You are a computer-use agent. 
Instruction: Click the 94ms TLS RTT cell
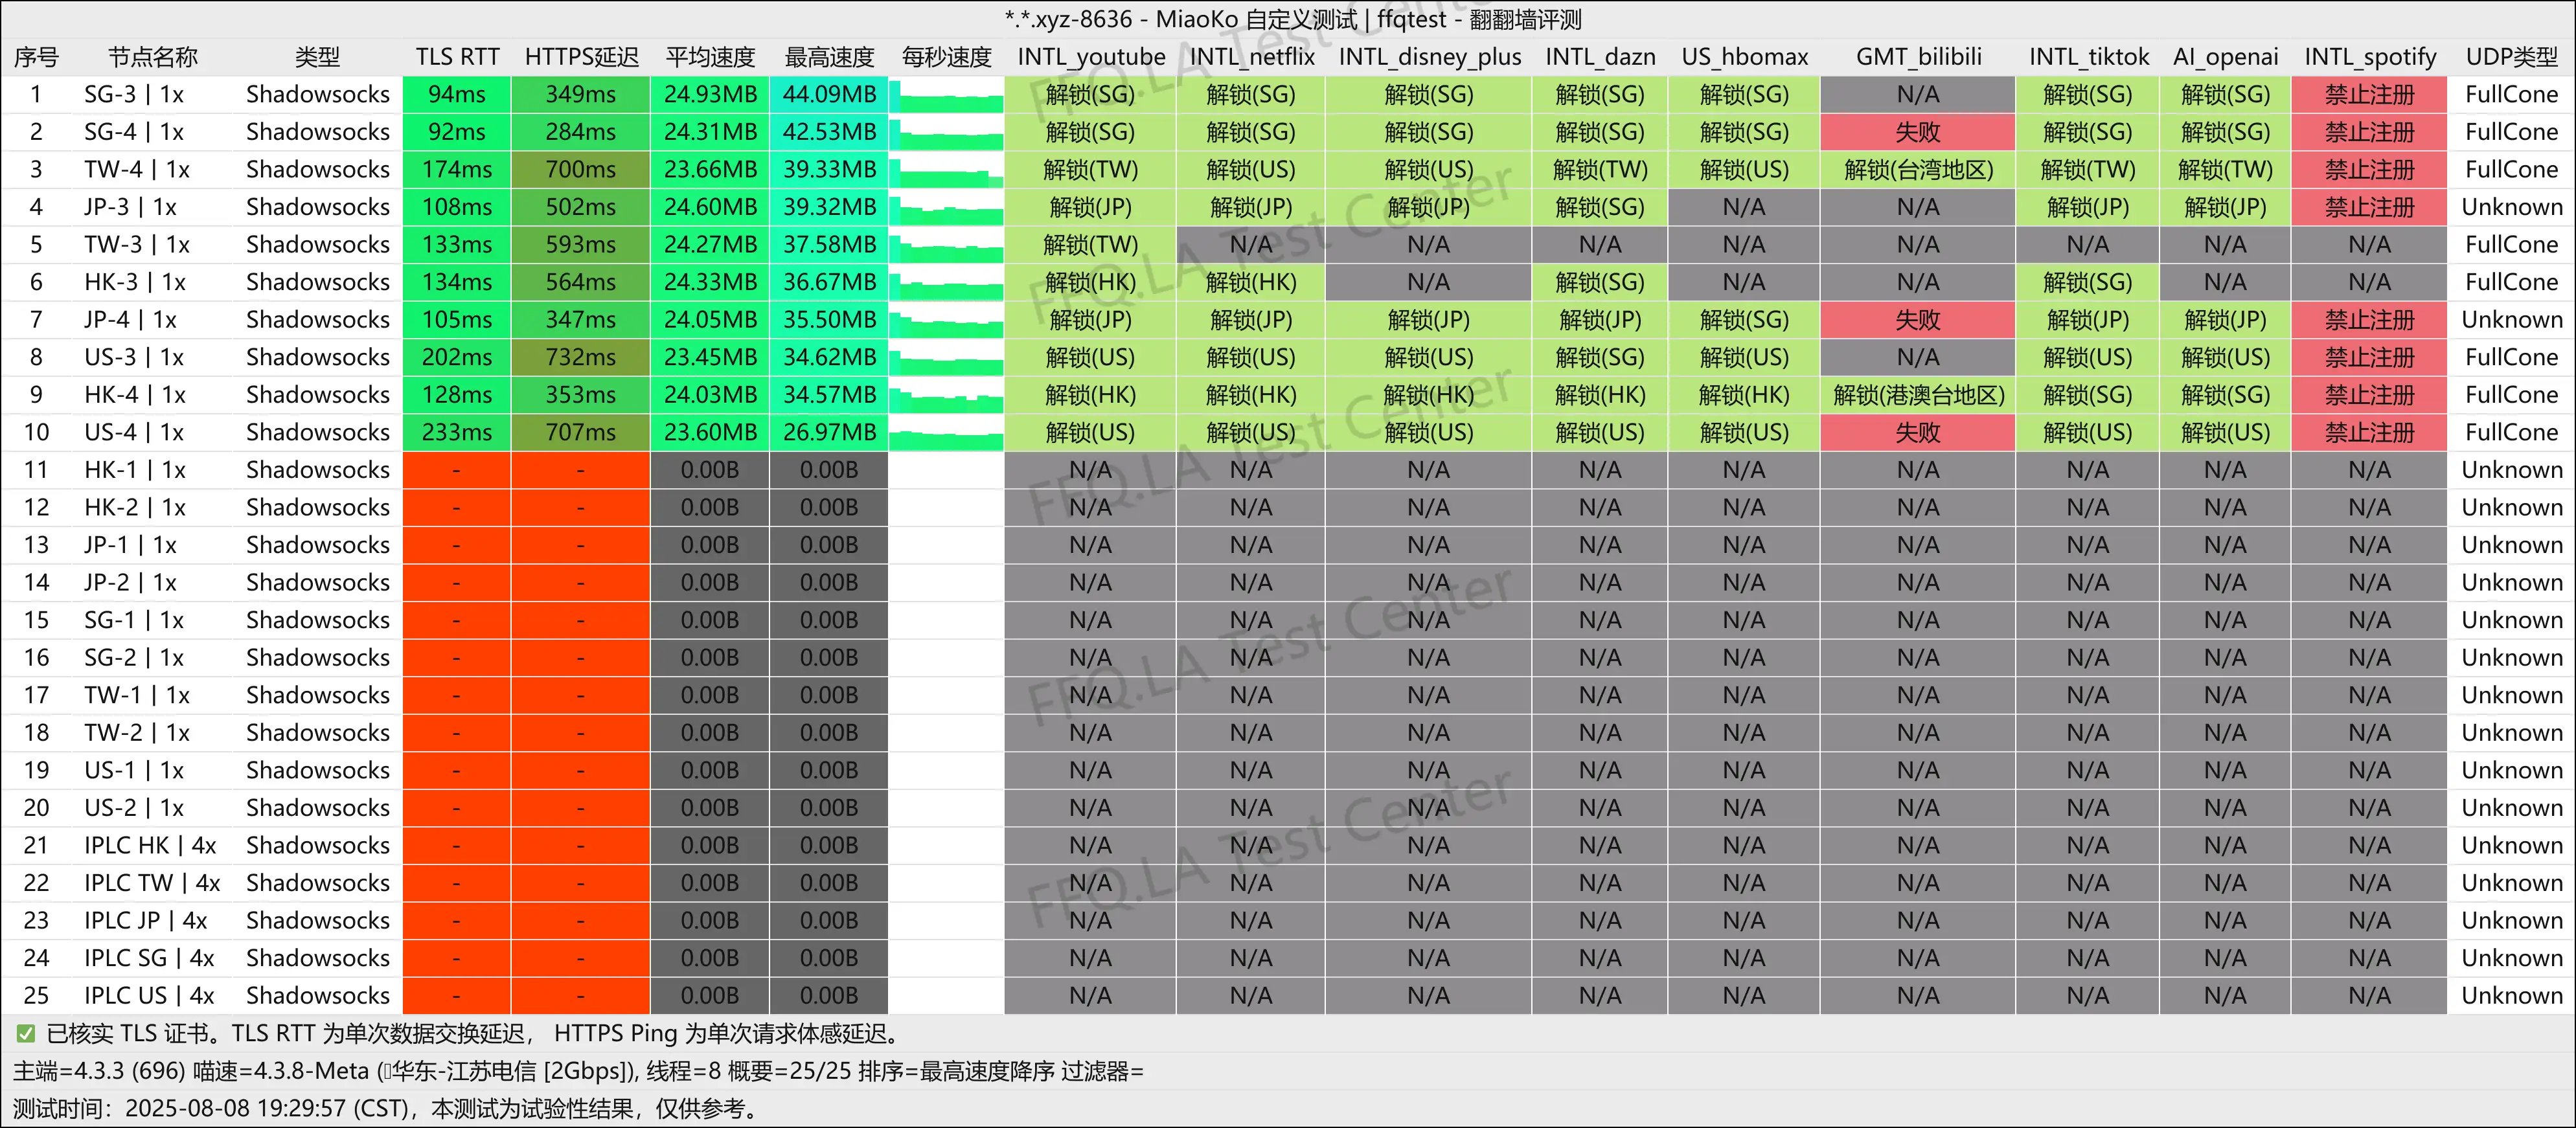pos(457,94)
